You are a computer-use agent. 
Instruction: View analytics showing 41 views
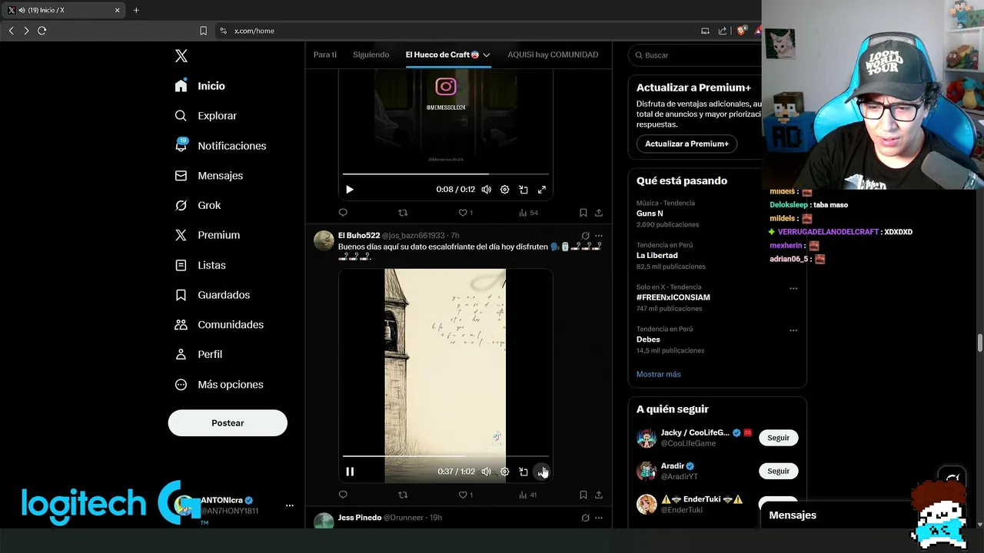[x=528, y=495]
